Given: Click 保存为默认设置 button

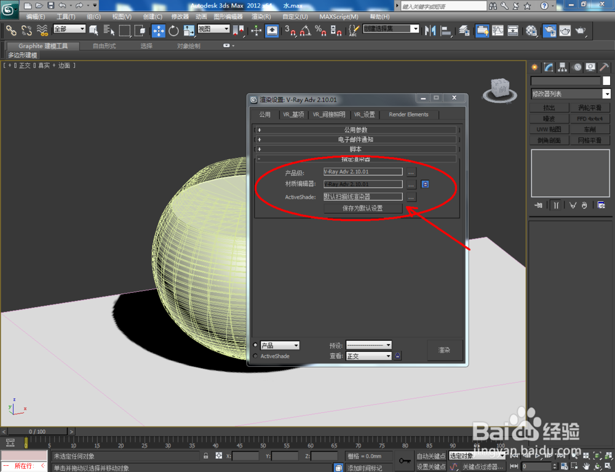Looking at the screenshot, I should (x=363, y=209).
